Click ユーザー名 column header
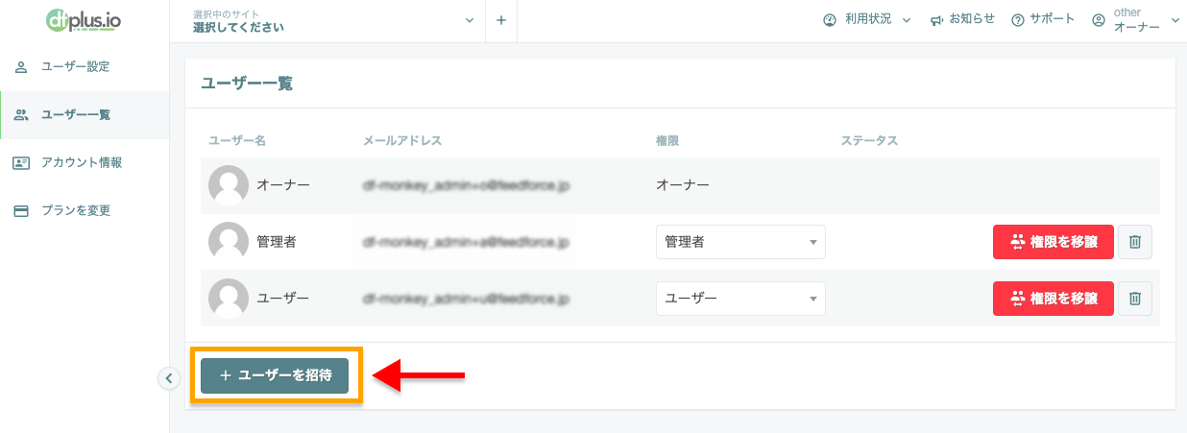1187x433 pixels. 236,141
